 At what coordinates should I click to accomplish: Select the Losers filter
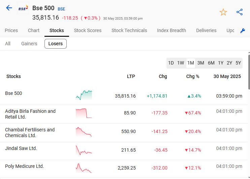(x=56, y=44)
